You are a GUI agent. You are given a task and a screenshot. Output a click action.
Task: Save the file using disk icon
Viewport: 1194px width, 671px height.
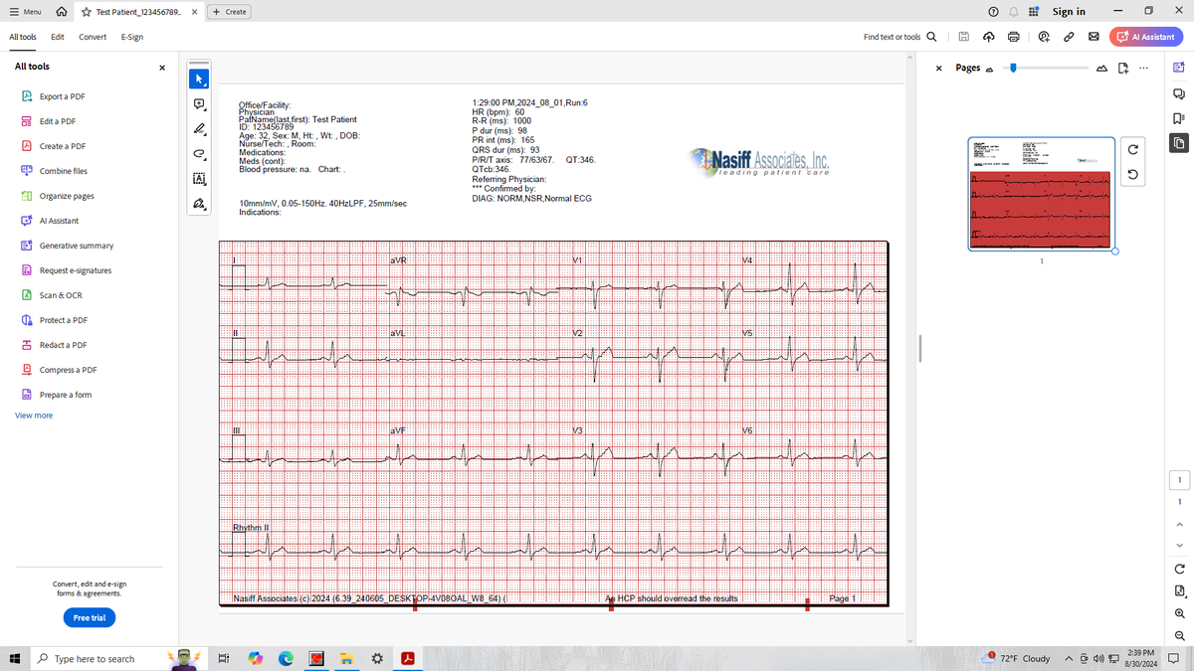tap(964, 37)
